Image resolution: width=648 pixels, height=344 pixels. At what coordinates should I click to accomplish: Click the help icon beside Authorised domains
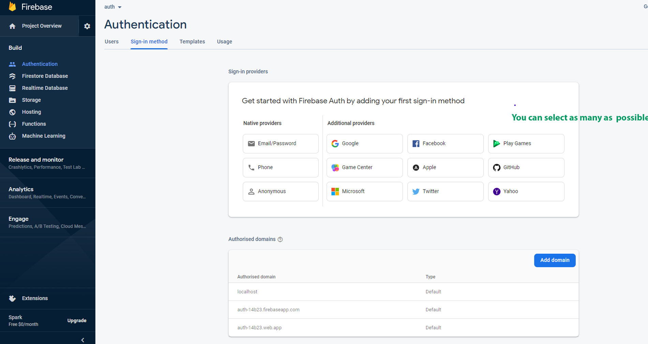[280, 239]
